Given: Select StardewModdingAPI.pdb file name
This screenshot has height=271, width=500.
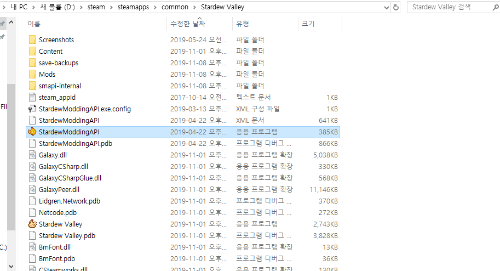Looking at the screenshot, I should coord(76,143).
